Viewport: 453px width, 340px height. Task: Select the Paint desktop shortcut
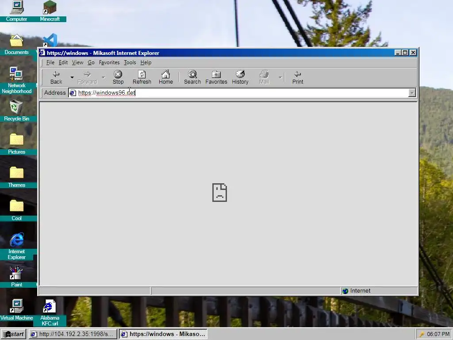point(16,277)
